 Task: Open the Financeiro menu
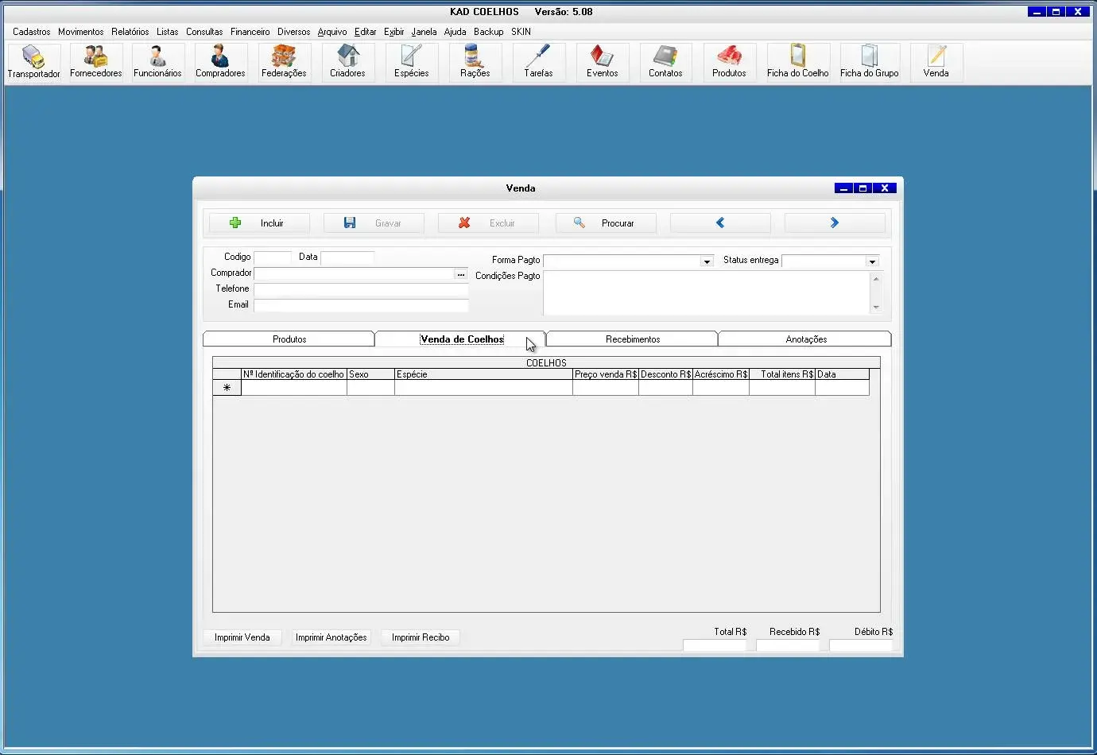(250, 32)
